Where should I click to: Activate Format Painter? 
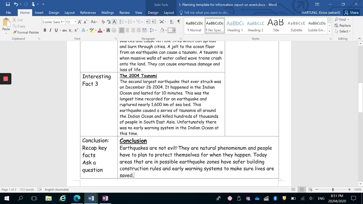point(26,32)
